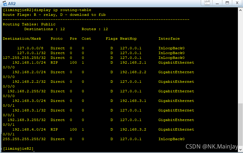Viewport: 243px width, 153px height.
Task: Click destination 192.168.4.0/24
Action: (29, 129)
